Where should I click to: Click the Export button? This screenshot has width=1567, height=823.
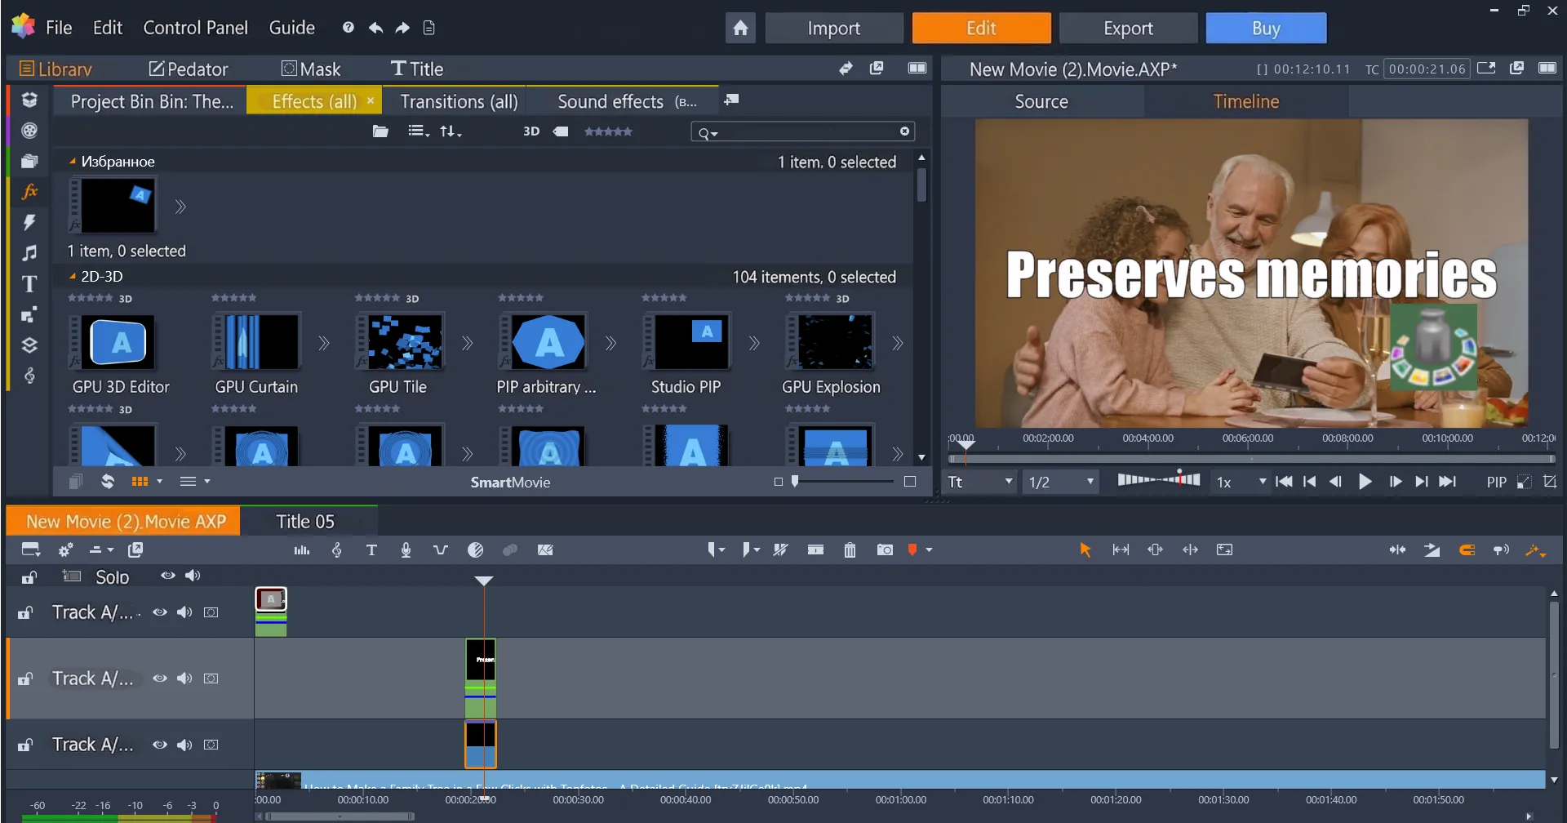tap(1128, 27)
